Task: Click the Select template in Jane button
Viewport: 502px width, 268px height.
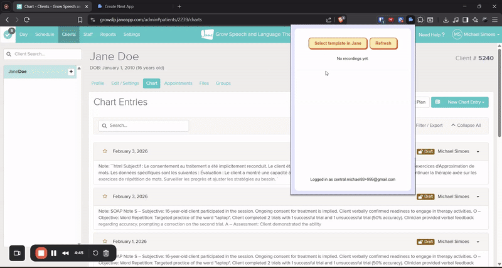Action: click(338, 43)
